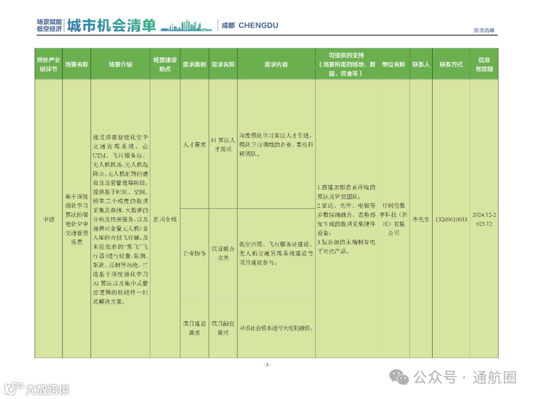Click the company name 行同伦数字科技(四川)有限公司
This screenshot has width=534, height=399.
(394, 219)
